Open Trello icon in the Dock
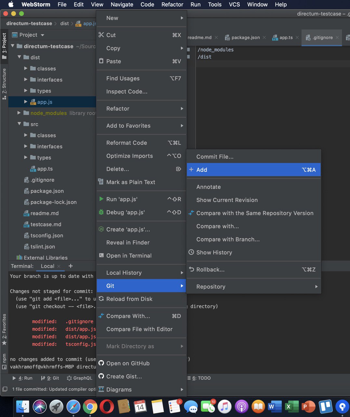This screenshot has width=350, height=417. (x=325, y=407)
